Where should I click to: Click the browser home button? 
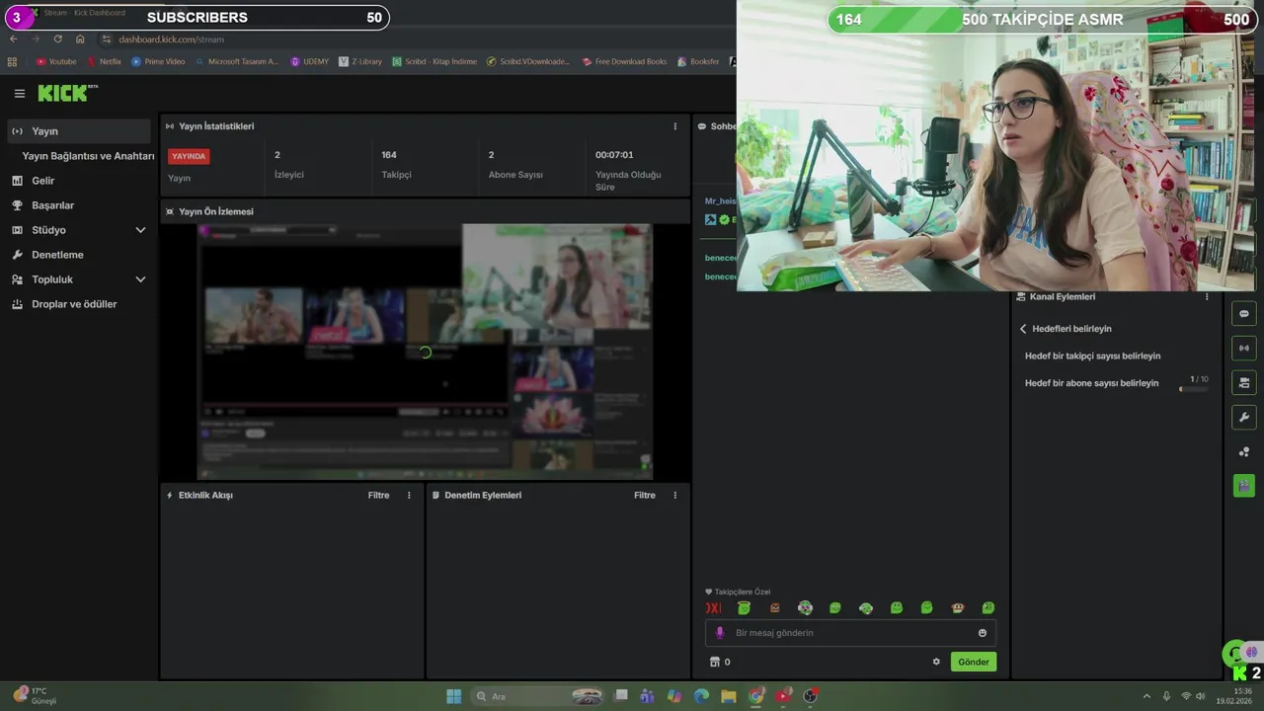coord(80,39)
